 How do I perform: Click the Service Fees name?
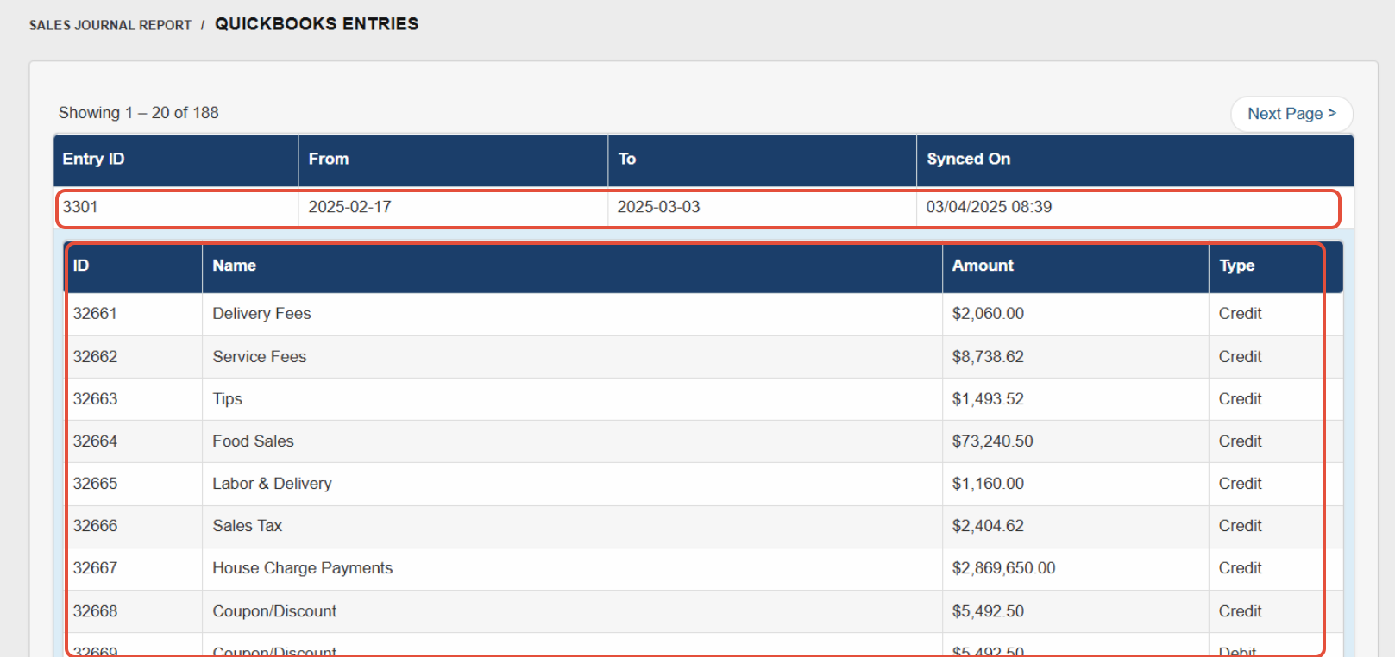point(260,357)
